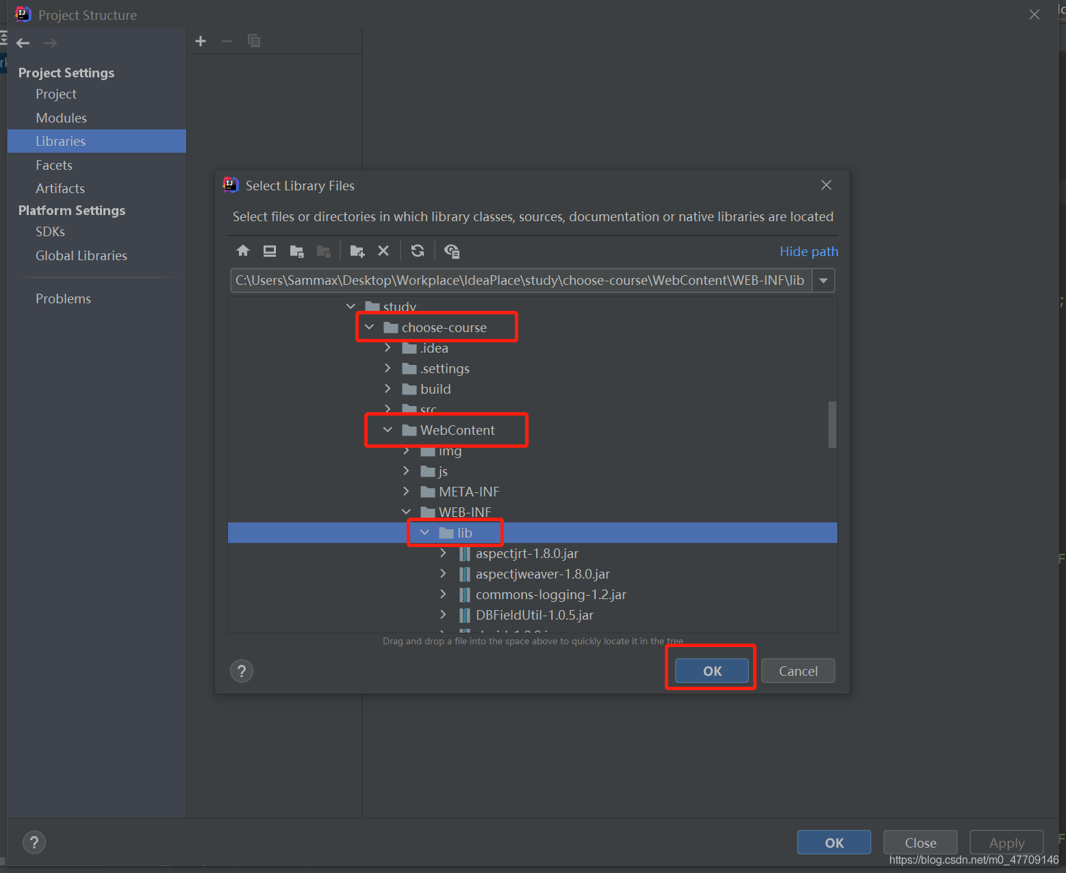Refresh the file tree
This screenshot has height=873, width=1066.
pos(418,251)
